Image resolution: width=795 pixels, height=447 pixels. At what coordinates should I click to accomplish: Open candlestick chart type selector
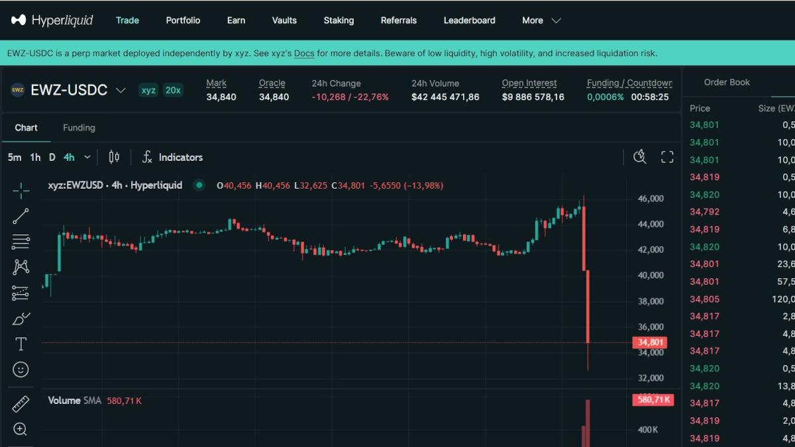point(114,157)
